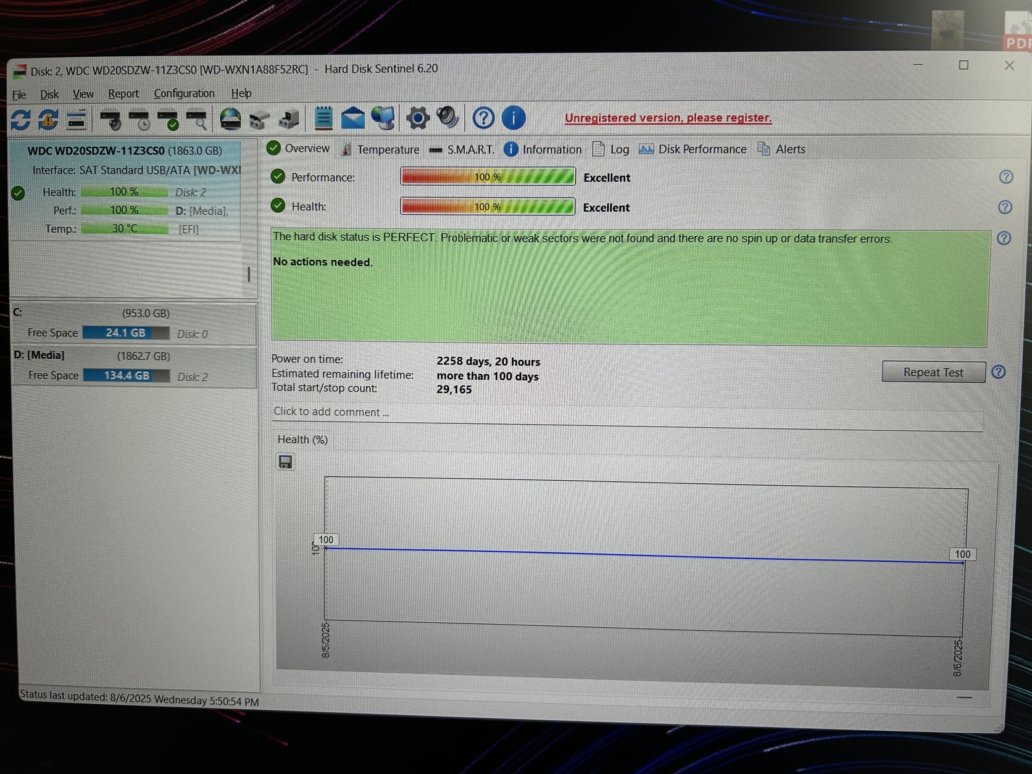Open the Help menu
The image size is (1032, 774).
click(241, 93)
